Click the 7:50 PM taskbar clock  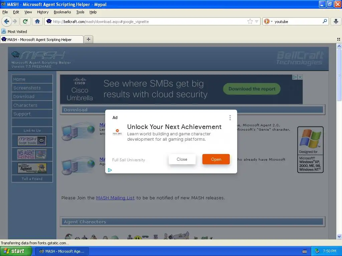click(330, 251)
